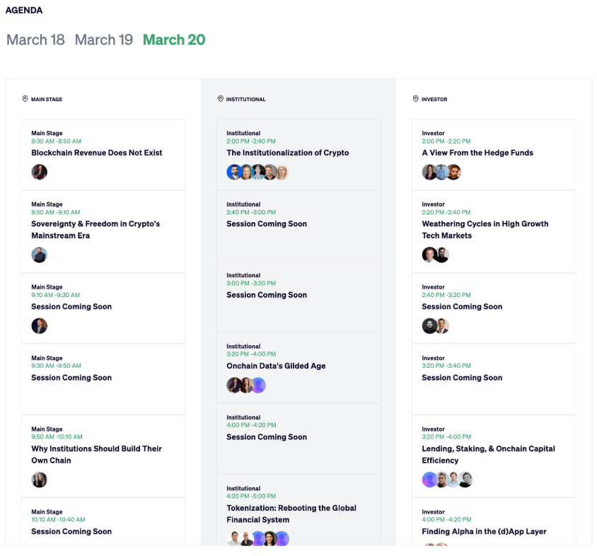Click speaker avatar under Sovereignty & Freedom session
Image resolution: width=597 pixels, height=556 pixels.
[39, 255]
